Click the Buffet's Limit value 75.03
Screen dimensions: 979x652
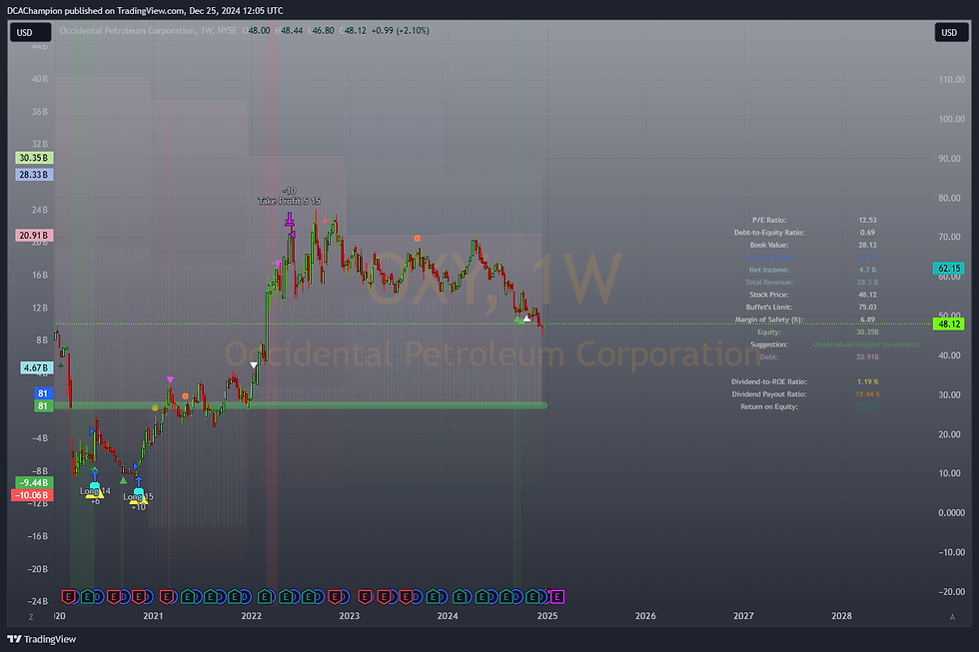pyautogui.click(x=867, y=307)
